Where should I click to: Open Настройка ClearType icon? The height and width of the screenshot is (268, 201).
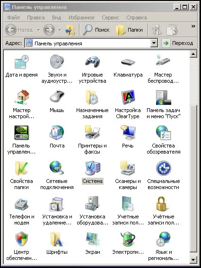pyautogui.click(x=128, y=97)
